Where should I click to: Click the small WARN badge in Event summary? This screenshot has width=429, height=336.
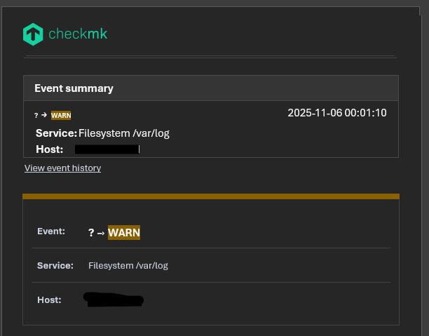[x=61, y=115]
